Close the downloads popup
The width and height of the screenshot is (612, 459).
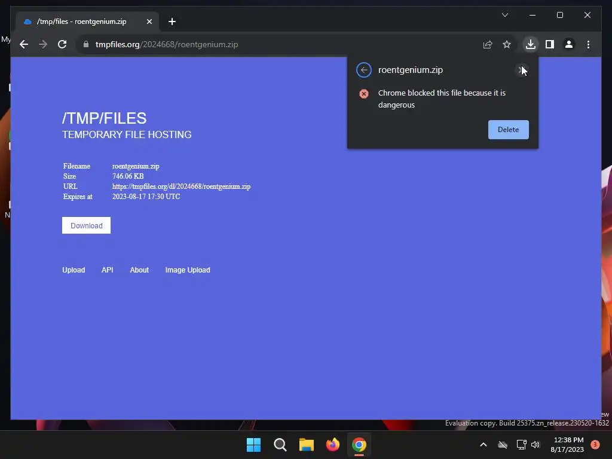(521, 70)
